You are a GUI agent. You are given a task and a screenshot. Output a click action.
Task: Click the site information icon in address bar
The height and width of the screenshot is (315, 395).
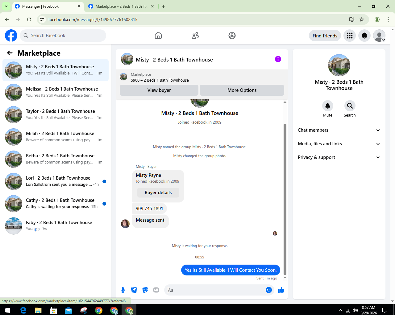click(x=43, y=19)
